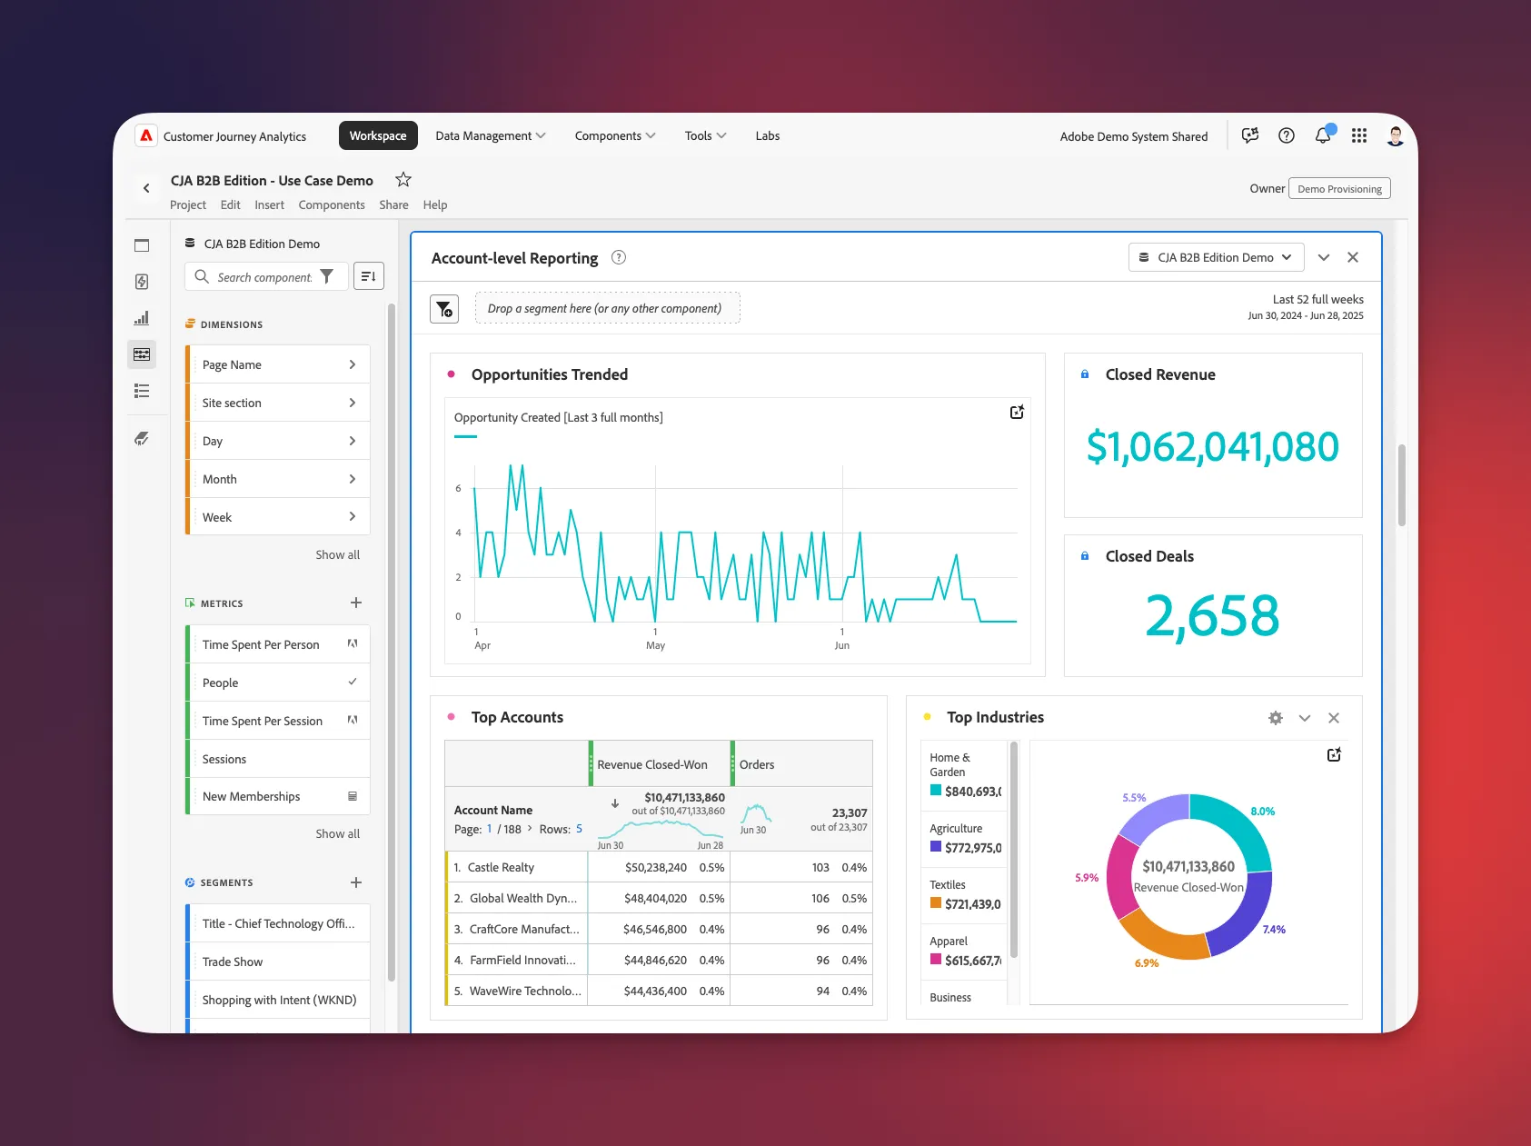Open the Share menu
1531x1146 pixels.
(x=393, y=204)
